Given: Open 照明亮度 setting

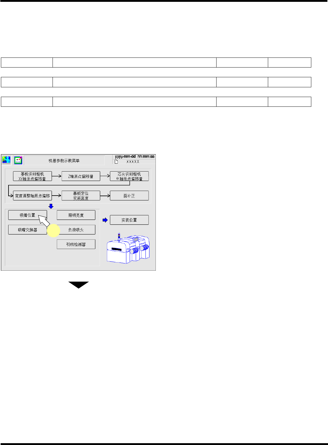Looking at the screenshot, I should click(76, 215).
